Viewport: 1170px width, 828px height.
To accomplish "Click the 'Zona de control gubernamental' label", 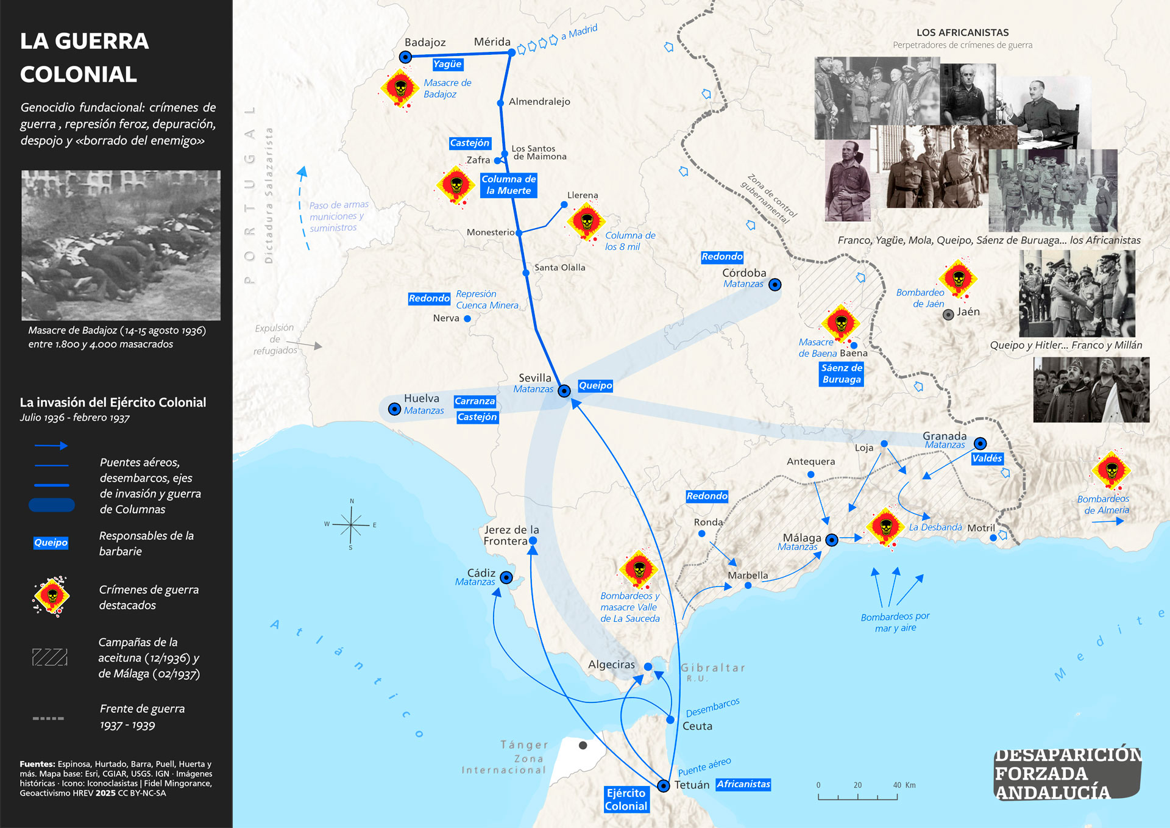I will click(768, 199).
